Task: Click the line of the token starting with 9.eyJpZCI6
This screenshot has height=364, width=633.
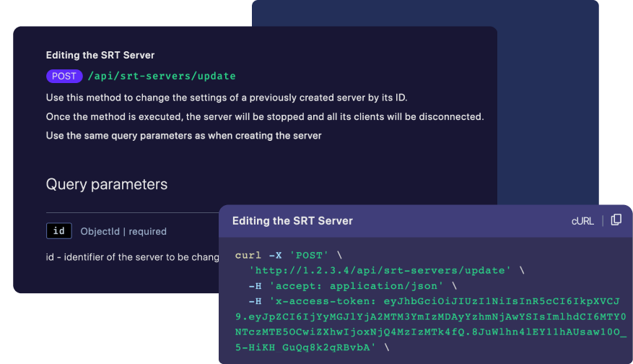Action: (x=430, y=317)
